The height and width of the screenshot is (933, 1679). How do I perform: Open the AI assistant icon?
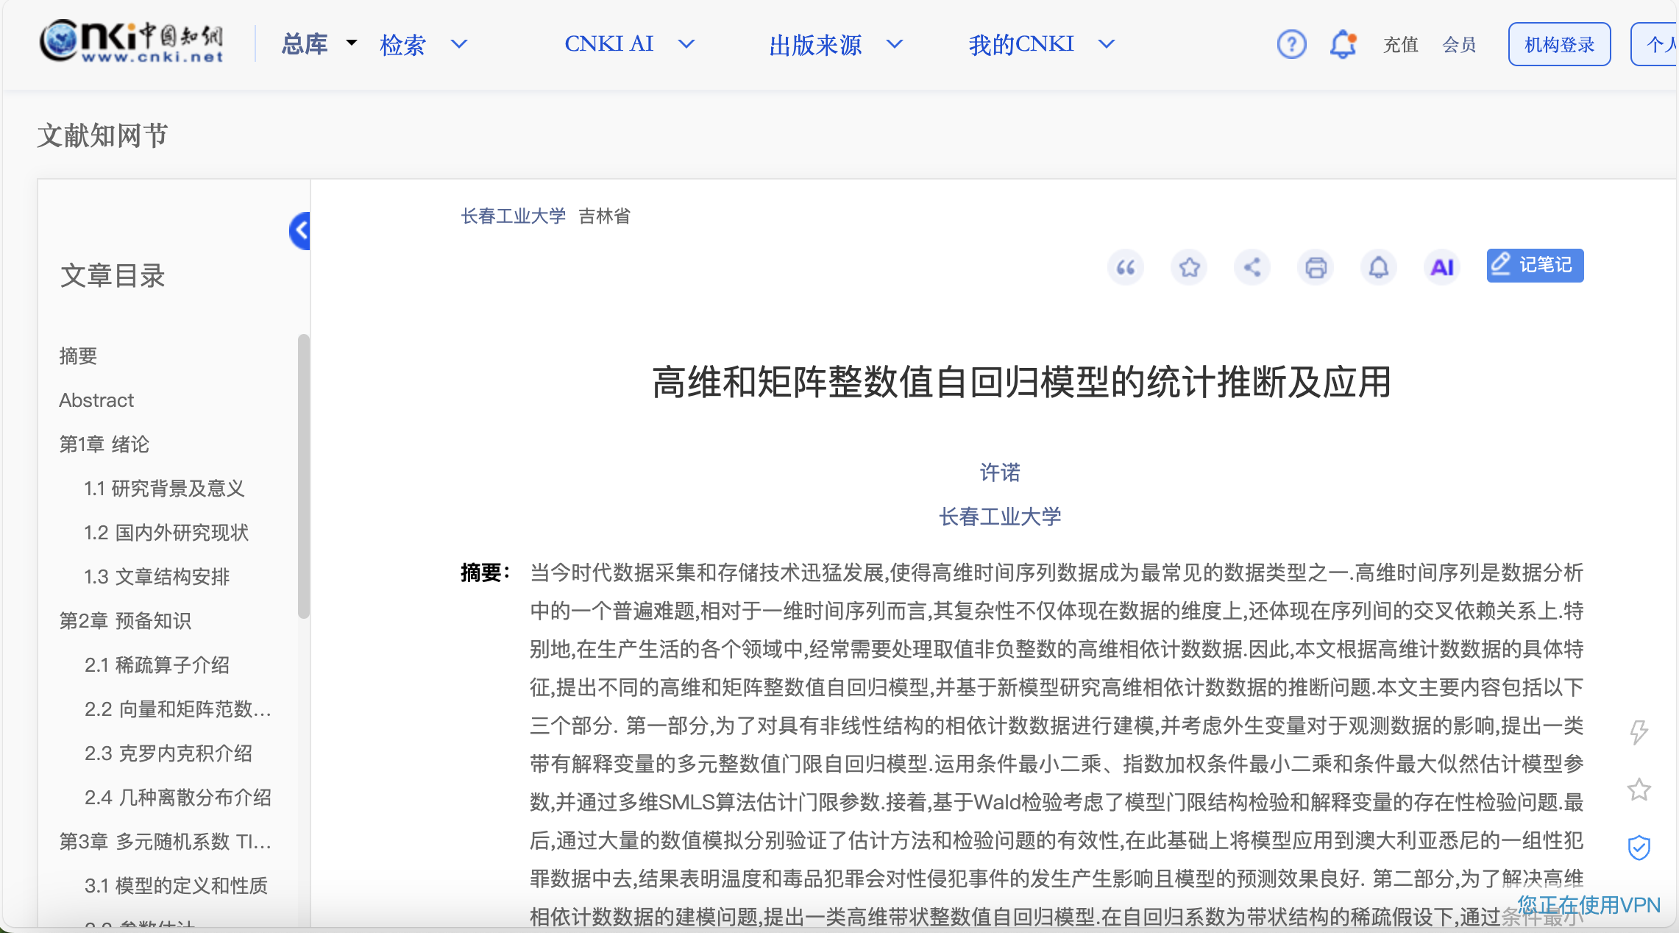[1441, 267]
